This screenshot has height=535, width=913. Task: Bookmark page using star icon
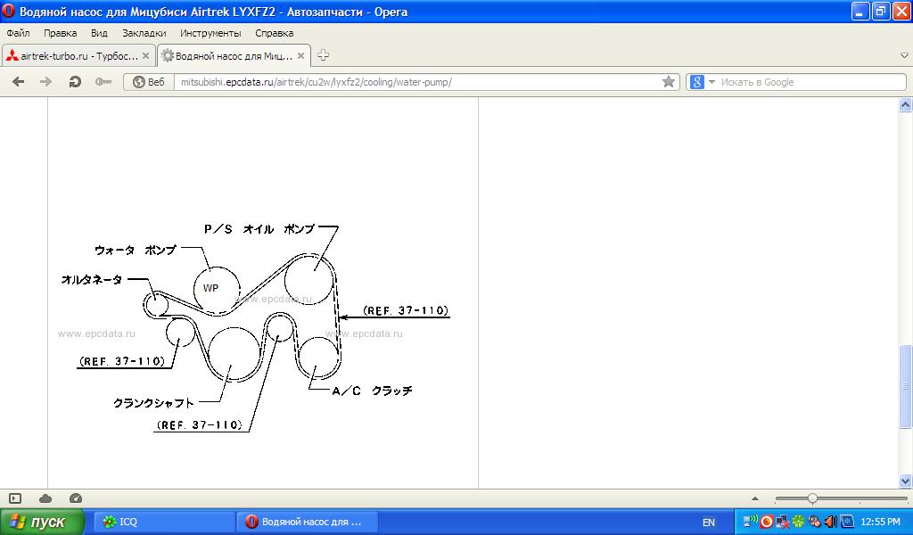(x=669, y=82)
